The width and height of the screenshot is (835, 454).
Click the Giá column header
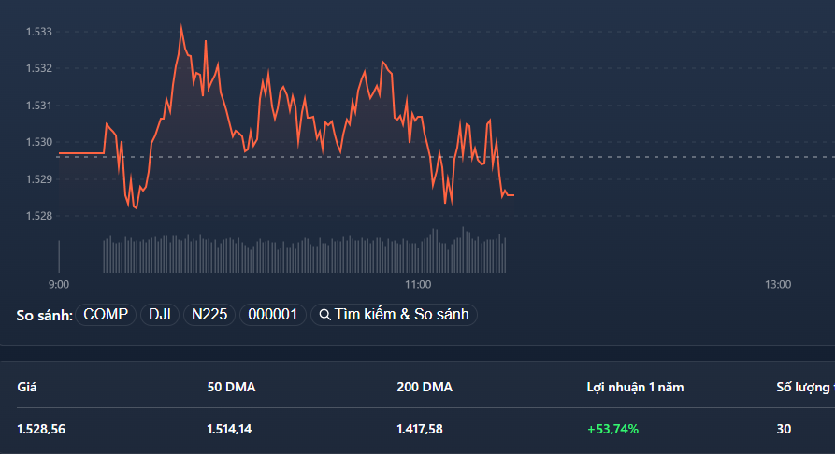[x=26, y=387]
